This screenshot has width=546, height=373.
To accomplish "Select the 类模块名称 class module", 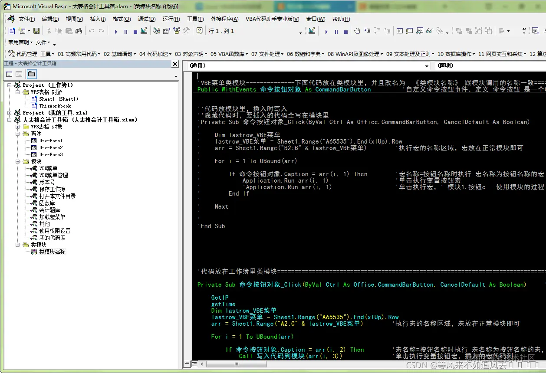I will point(52,252).
